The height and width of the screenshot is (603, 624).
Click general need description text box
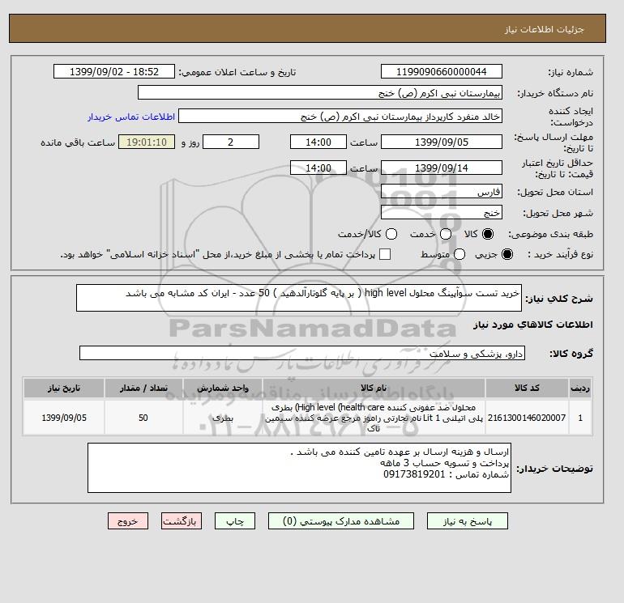pyautogui.click(x=299, y=298)
